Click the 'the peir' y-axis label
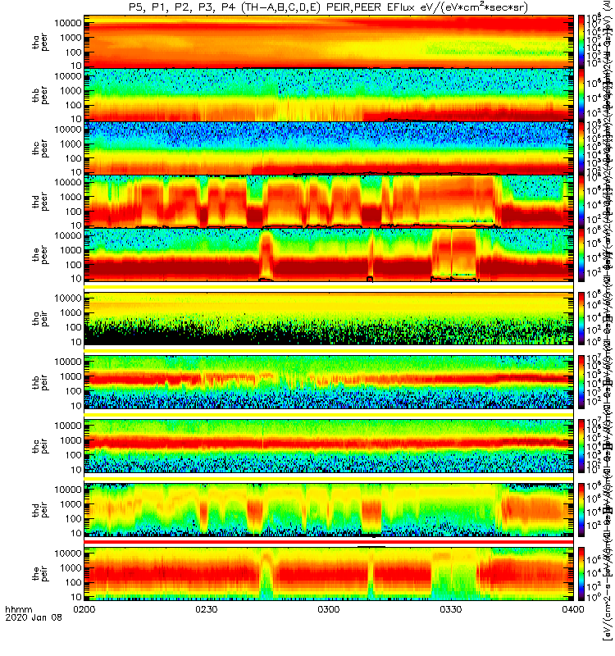615x656 pixels. pos(40,573)
